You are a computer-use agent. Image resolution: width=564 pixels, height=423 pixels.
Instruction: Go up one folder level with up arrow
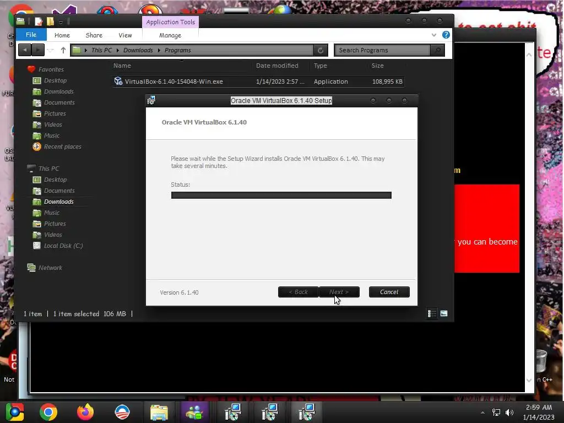pyautogui.click(x=63, y=50)
